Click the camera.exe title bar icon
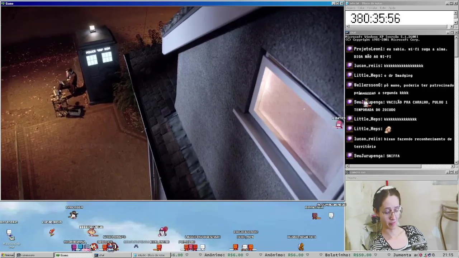 click(347, 172)
